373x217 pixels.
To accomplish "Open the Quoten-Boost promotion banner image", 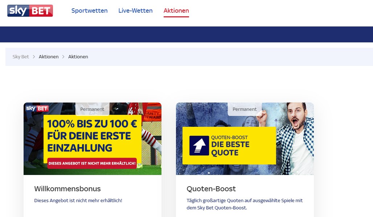I will point(245,139).
